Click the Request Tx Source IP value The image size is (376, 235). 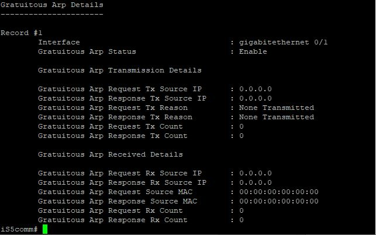(256, 89)
